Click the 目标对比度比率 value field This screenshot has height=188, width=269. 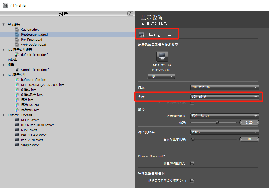pos(249,139)
